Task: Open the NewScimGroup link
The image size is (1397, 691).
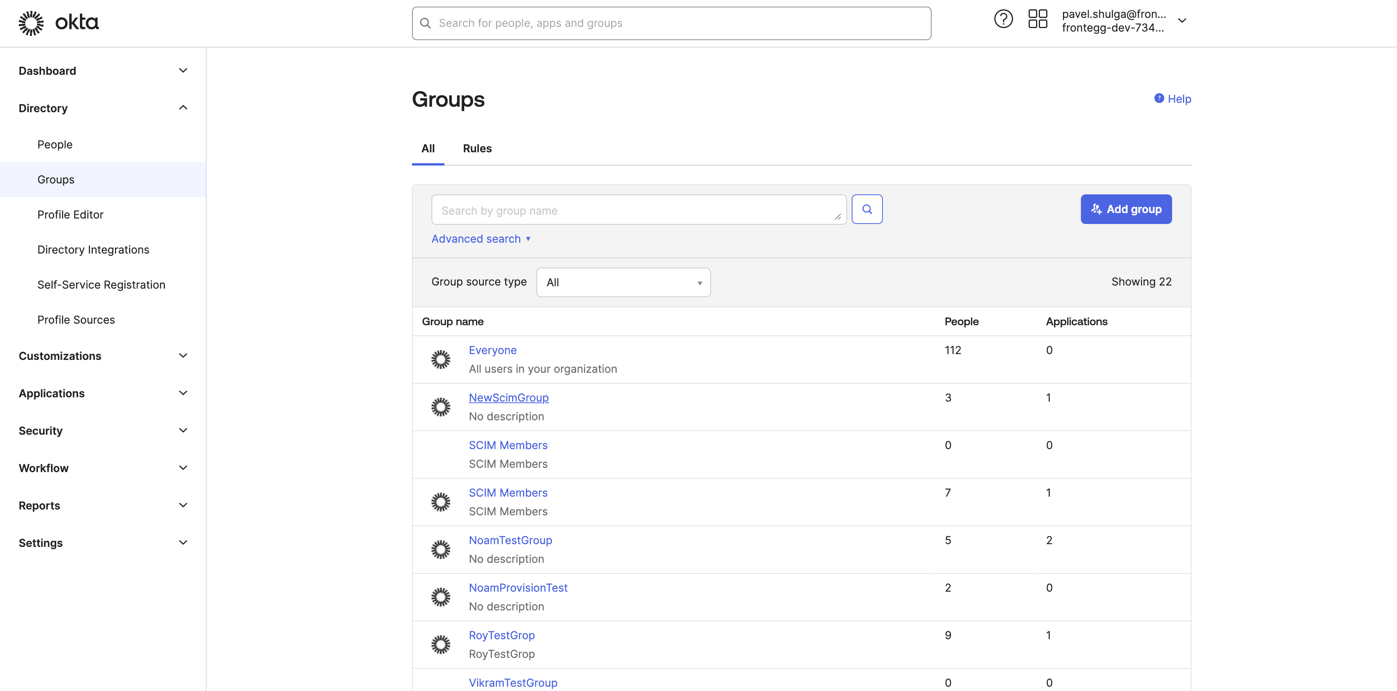Action: (509, 398)
